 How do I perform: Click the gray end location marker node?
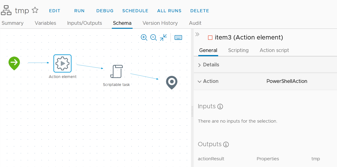172,82
